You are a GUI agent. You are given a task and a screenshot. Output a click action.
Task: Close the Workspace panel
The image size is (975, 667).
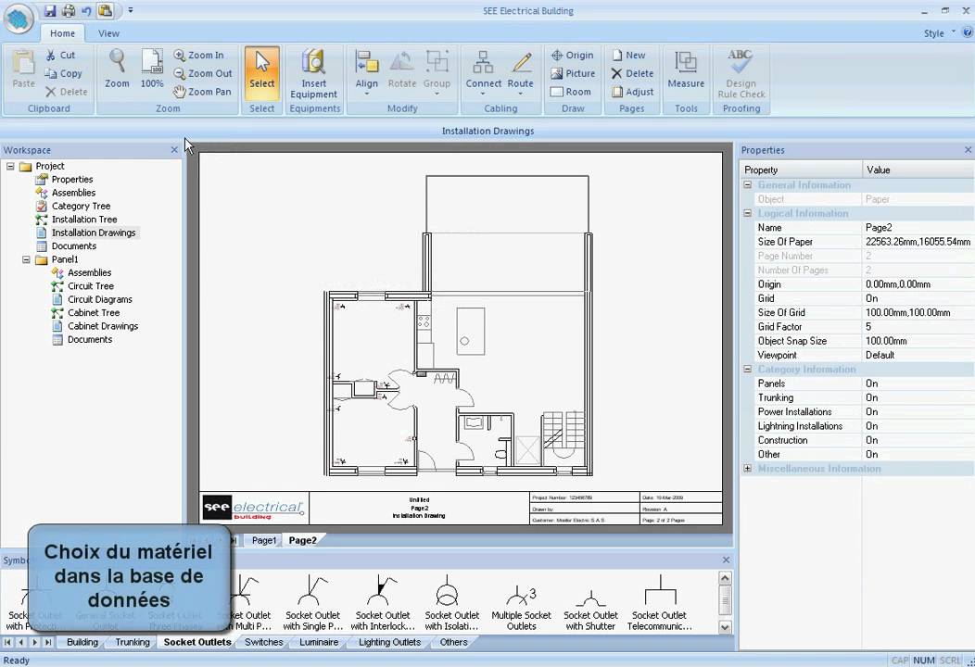[x=174, y=150]
